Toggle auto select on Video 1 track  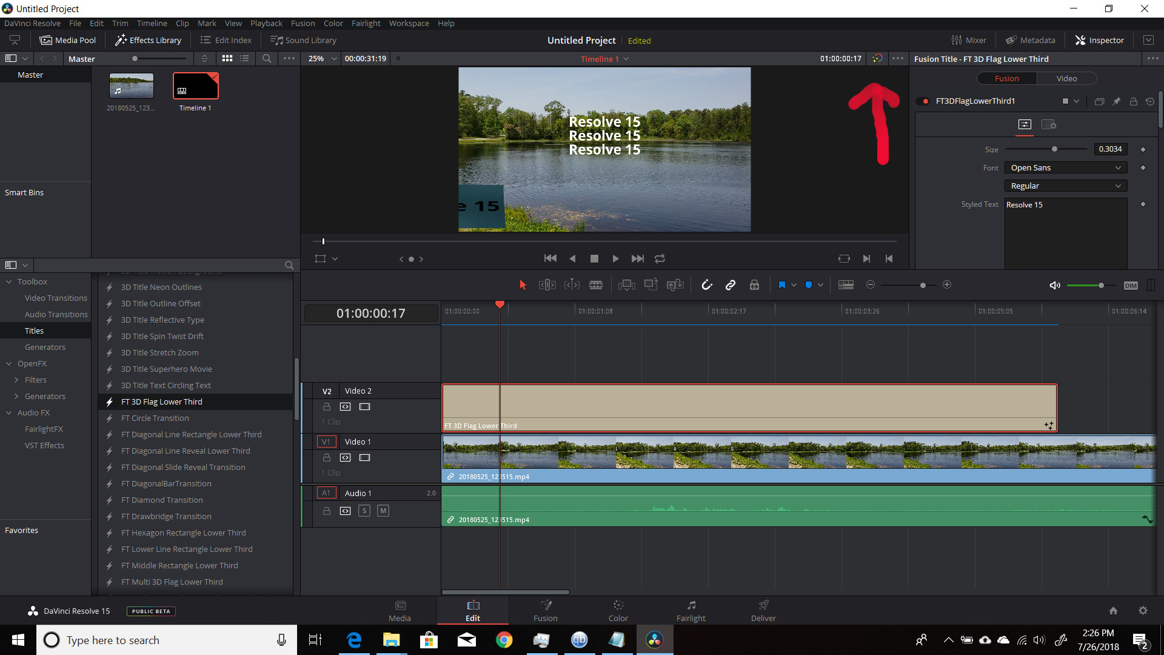tap(345, 458)
